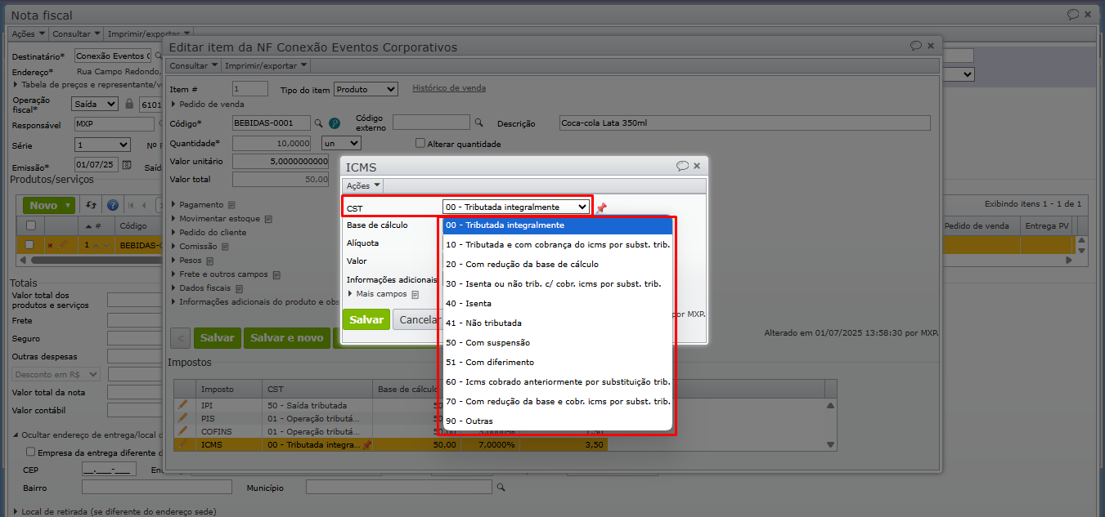Select option 10 - Tributada e com cobrança
The width and height of the screenshot is (1105, 517).
[558, 245]
